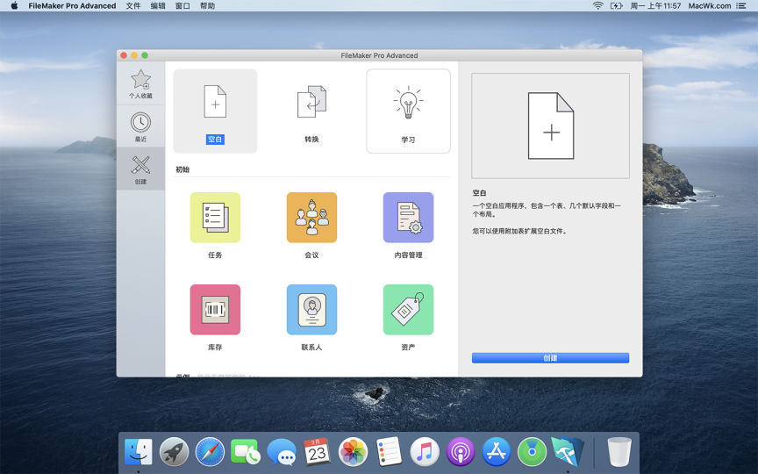Open the Wi-Fi status menu
Viewport: 758px width, 474px height.
pos(597,6)
